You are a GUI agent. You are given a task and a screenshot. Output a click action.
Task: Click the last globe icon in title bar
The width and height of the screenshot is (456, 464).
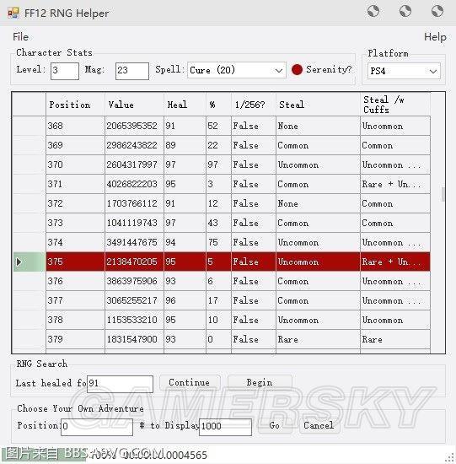437,12
